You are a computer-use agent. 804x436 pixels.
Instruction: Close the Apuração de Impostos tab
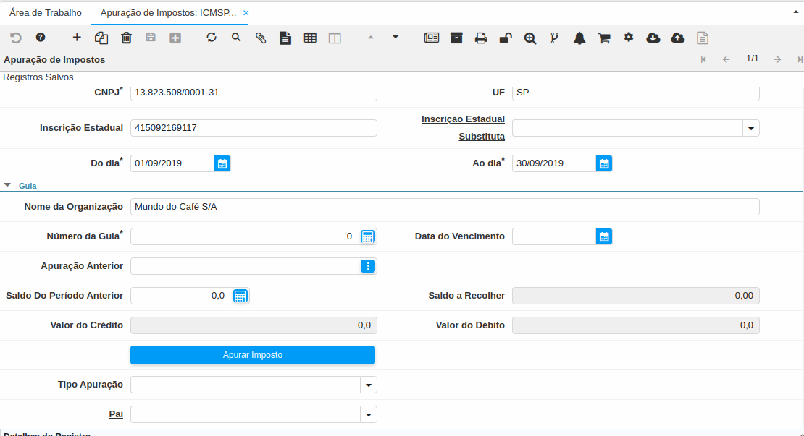point(246,13)
